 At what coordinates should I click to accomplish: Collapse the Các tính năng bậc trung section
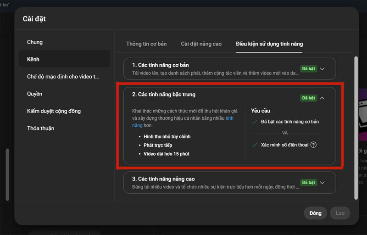[x=323, y=98]
